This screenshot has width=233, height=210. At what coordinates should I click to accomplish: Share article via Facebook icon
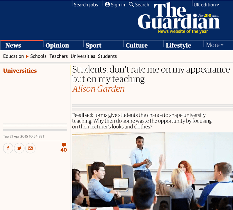tap(8, 148)
